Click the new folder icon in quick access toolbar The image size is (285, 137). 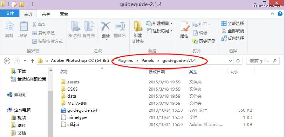coord(21,4)
